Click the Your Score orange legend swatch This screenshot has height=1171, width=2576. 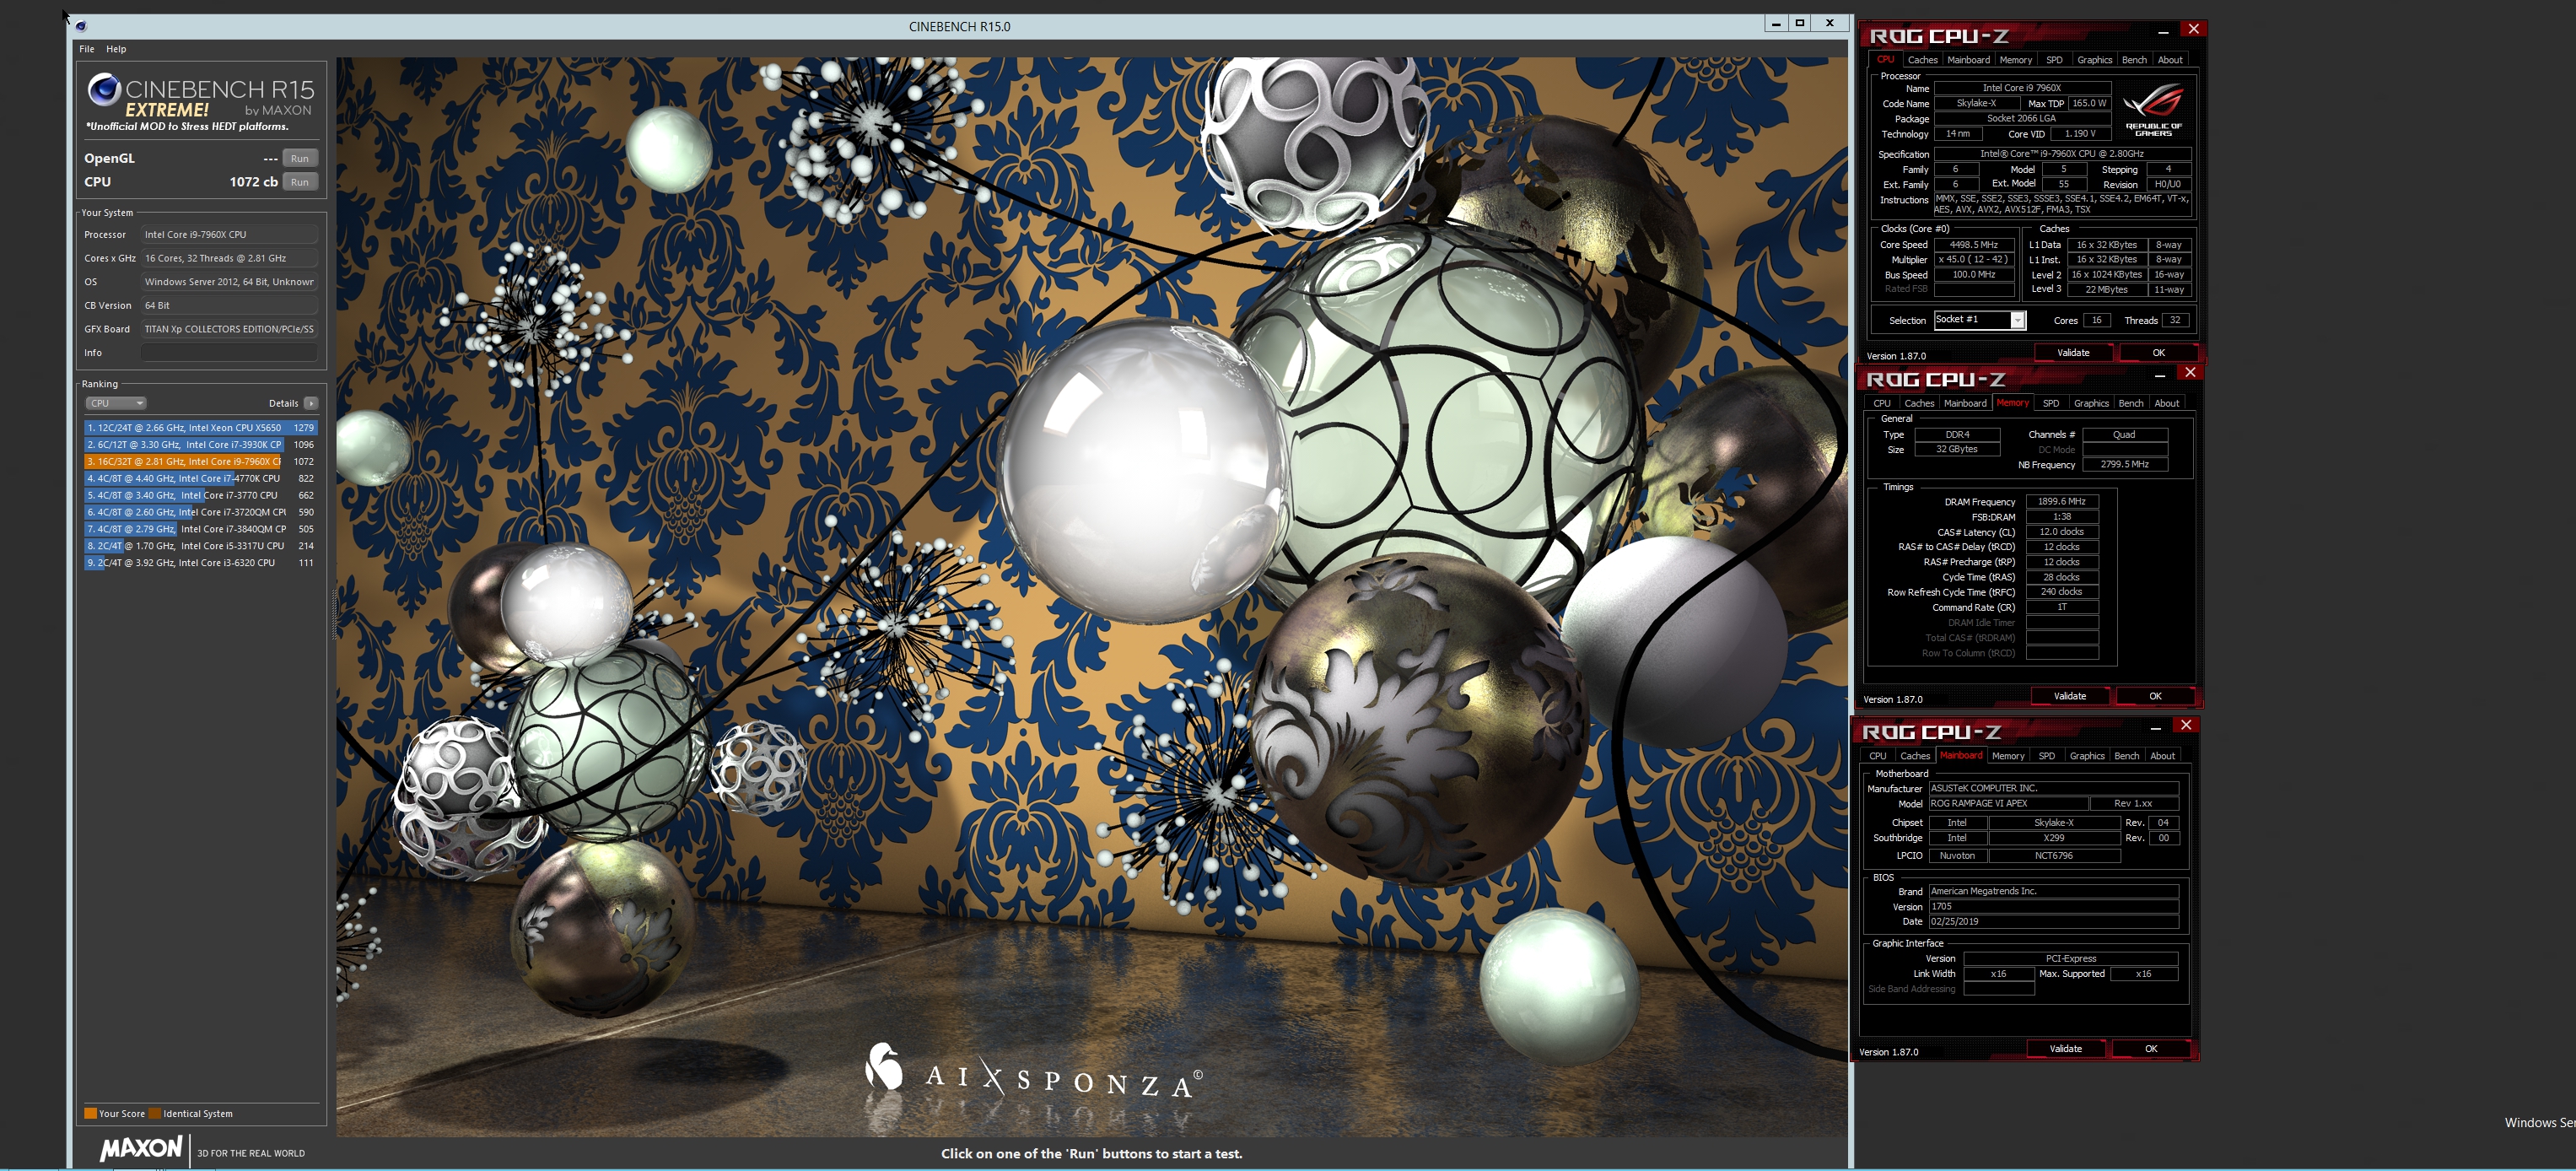[x=90, y=1113]
